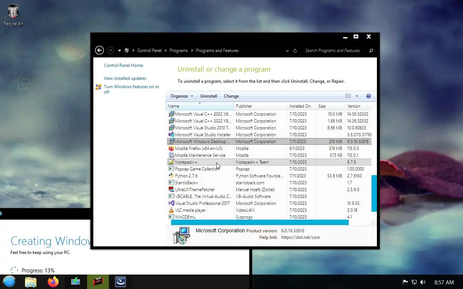Open File Explorer from the taskbar
Image resolution: width=463 pixels, height=289 pixels.
coord(31,282)
